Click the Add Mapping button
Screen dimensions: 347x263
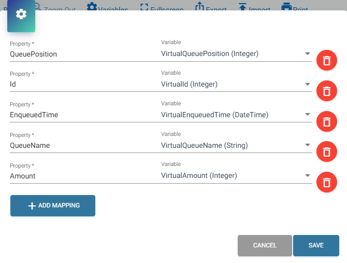pos(53,205)
